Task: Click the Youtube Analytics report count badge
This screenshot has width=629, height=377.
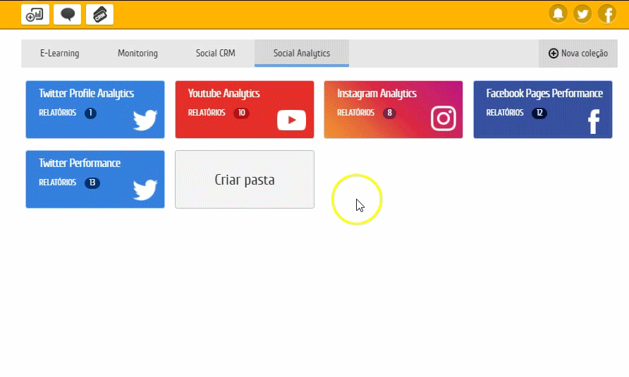Action: [x=241, y=113]
